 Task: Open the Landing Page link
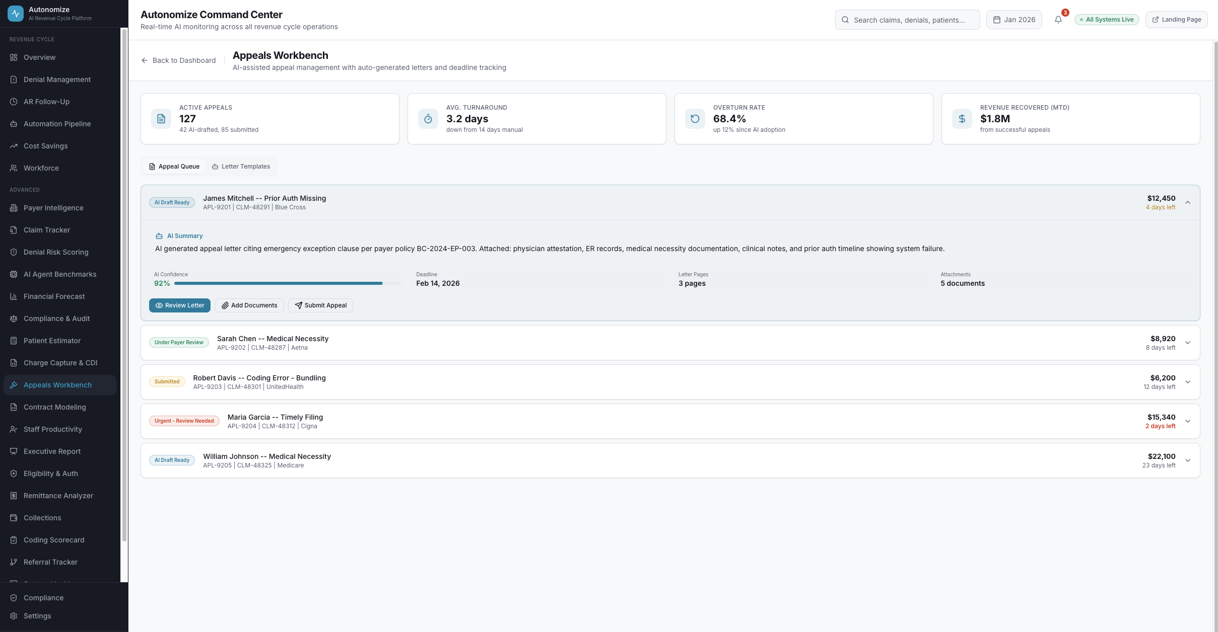[x=1177, y=19]
